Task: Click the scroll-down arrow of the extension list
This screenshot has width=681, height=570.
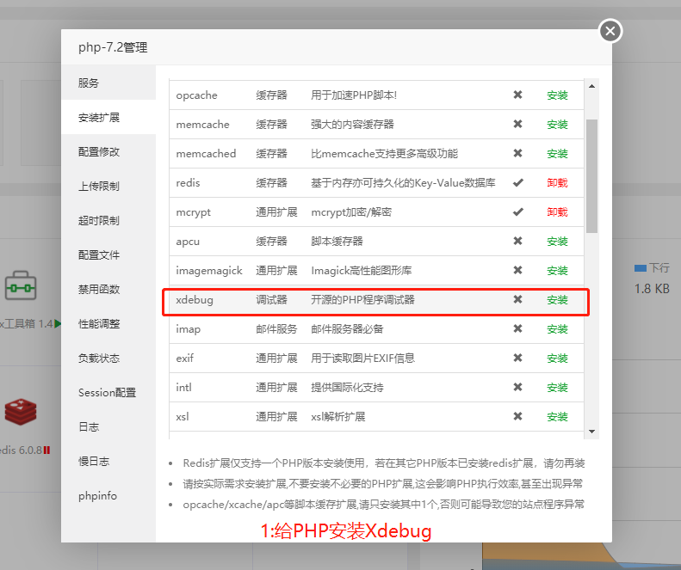Action: 591,432
